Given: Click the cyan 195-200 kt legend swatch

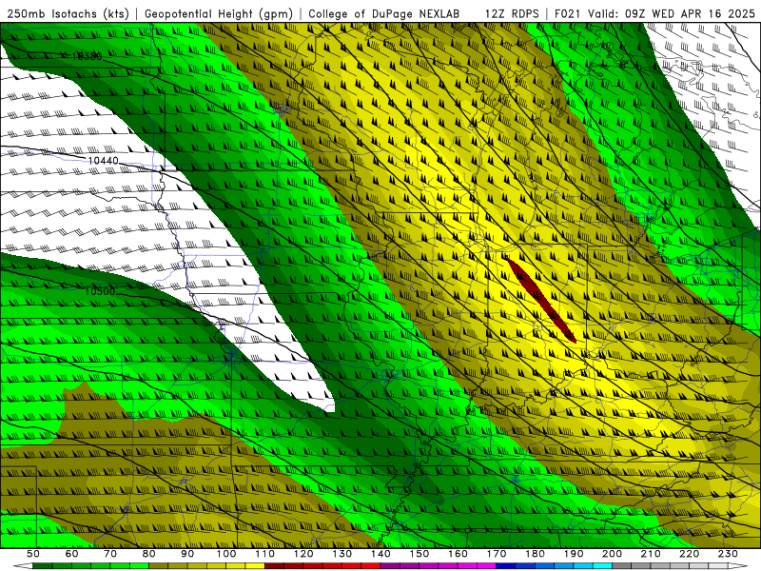Looking at the screenshot, I should 602,565.
